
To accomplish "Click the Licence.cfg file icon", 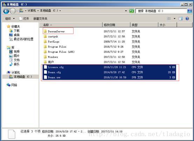I will (46, 67).
